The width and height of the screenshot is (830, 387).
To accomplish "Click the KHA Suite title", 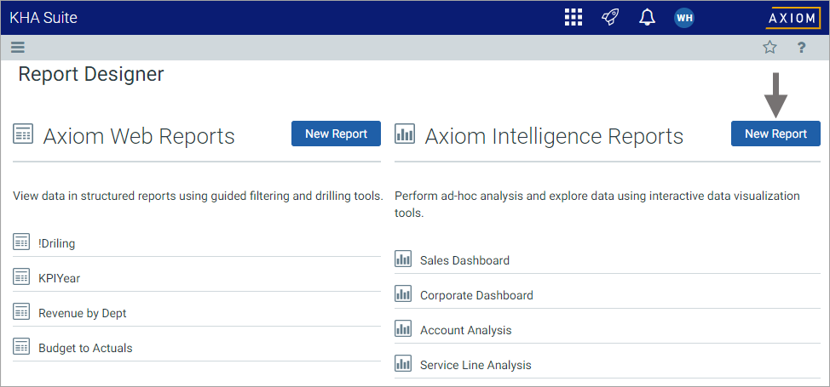I will point(43,18).
